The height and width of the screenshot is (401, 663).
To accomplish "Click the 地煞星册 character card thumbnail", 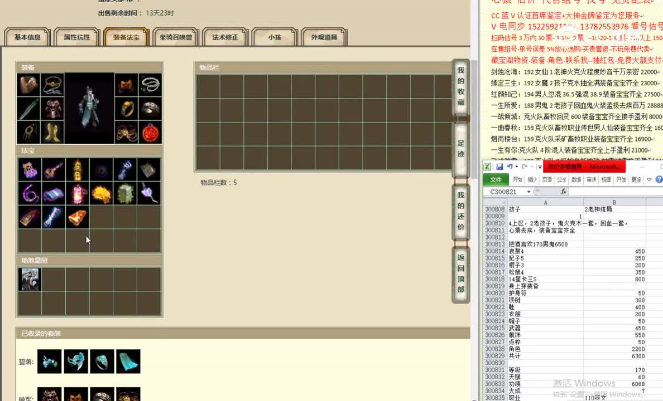I will click(30, 280).
